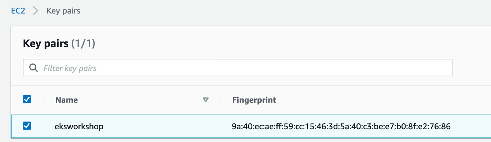Click the Fingerprint column header
Viewport: 491px width, 142px height.
[x=254, y=100]
